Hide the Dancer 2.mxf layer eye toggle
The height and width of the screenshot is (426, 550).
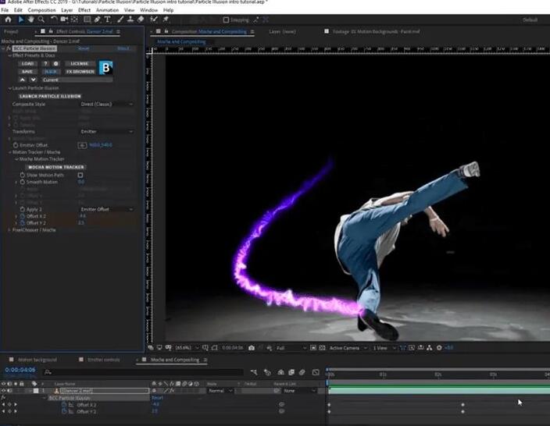click(x=4, y=390)
